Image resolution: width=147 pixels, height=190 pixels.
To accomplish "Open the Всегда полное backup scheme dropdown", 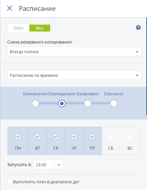I will (74, 52).
